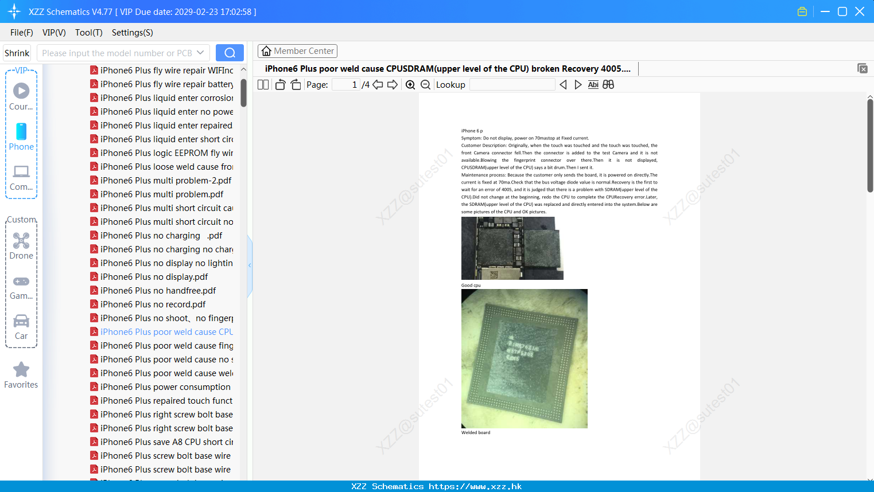Open iPhone6 Plus fly wire repair battery file
Screen dimensions: 874x492
[162, 84]
